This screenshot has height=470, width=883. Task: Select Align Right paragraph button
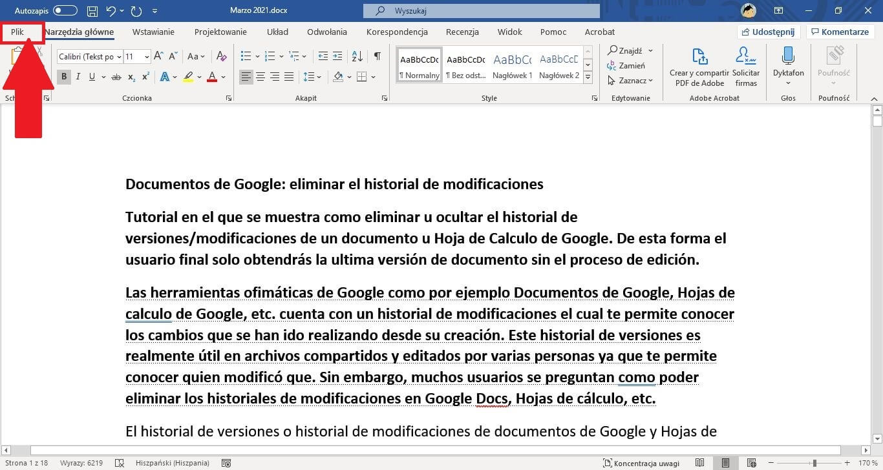275,77
